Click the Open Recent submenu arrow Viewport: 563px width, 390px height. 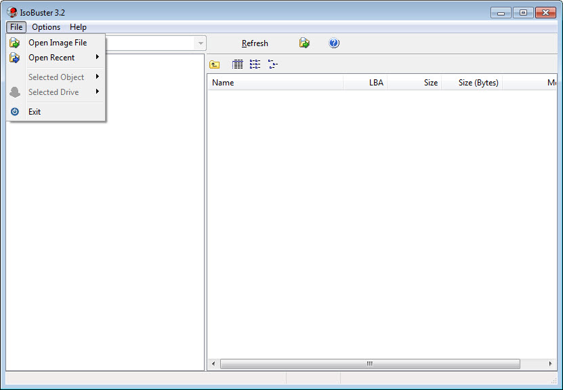(x=98, y=57)
